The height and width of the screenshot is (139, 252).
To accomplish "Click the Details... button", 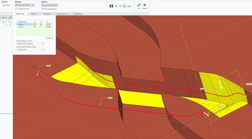I will 49,38.
